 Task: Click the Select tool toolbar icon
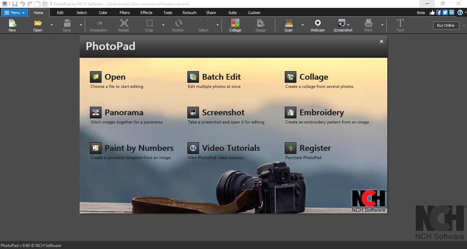203,23
